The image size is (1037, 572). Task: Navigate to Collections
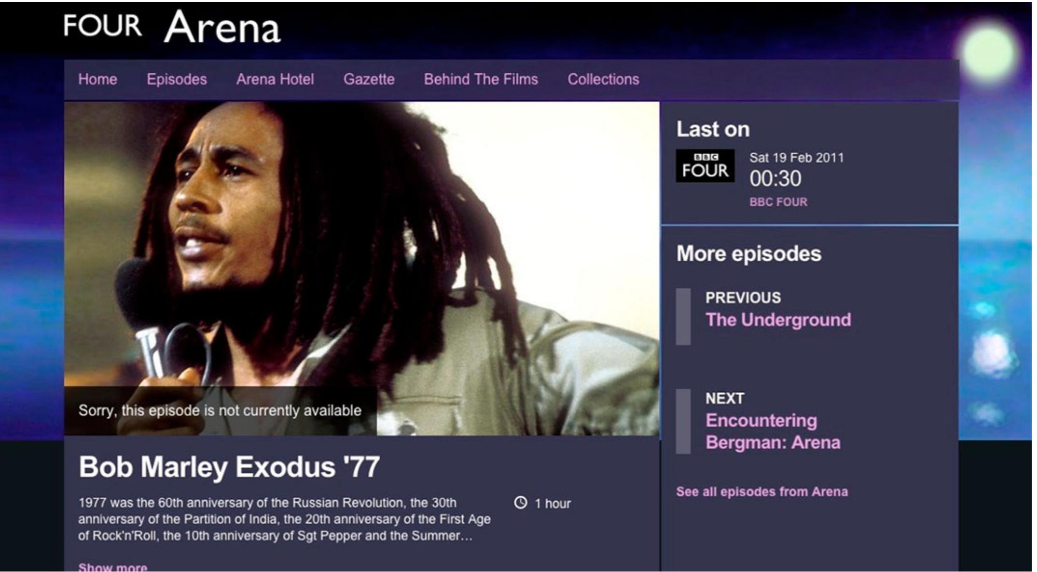coord(603,79)
